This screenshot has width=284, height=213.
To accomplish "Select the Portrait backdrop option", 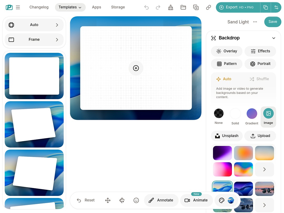I will pyautogui.click(x=260, y=64).
